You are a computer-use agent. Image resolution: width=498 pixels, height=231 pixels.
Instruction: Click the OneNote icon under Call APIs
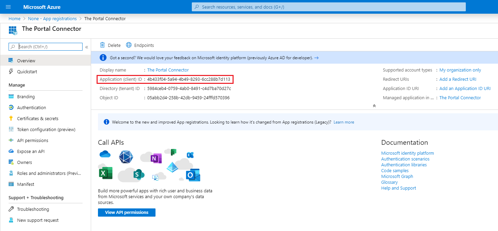[156, 158]
